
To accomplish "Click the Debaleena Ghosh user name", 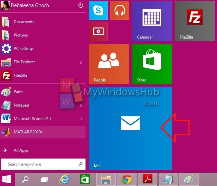I will [30, 5].
